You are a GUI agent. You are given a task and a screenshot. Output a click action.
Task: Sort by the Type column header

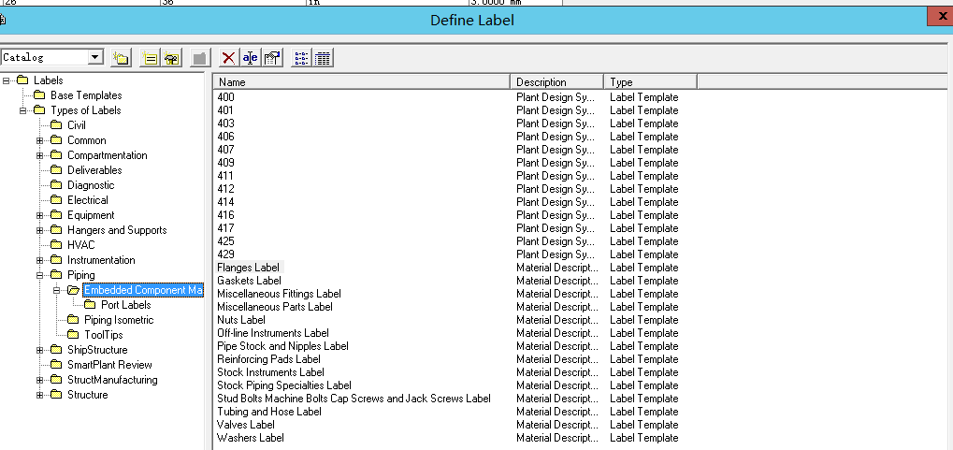pos(650,81)
